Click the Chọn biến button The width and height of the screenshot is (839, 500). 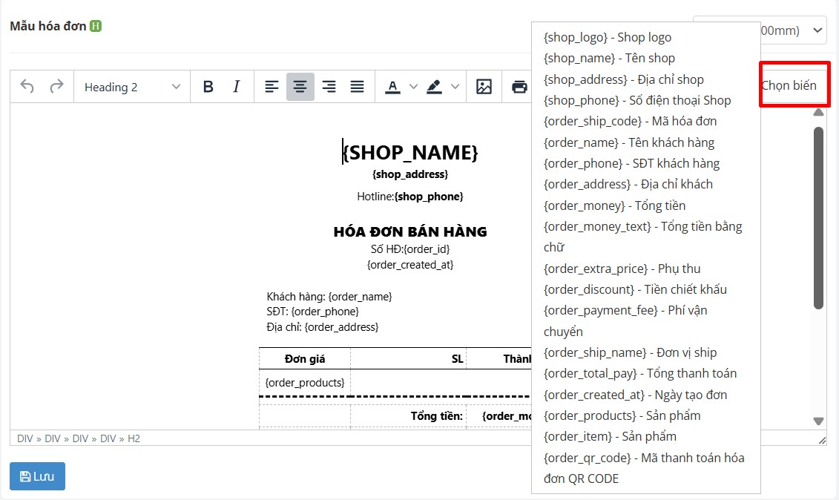pos(794,84)
